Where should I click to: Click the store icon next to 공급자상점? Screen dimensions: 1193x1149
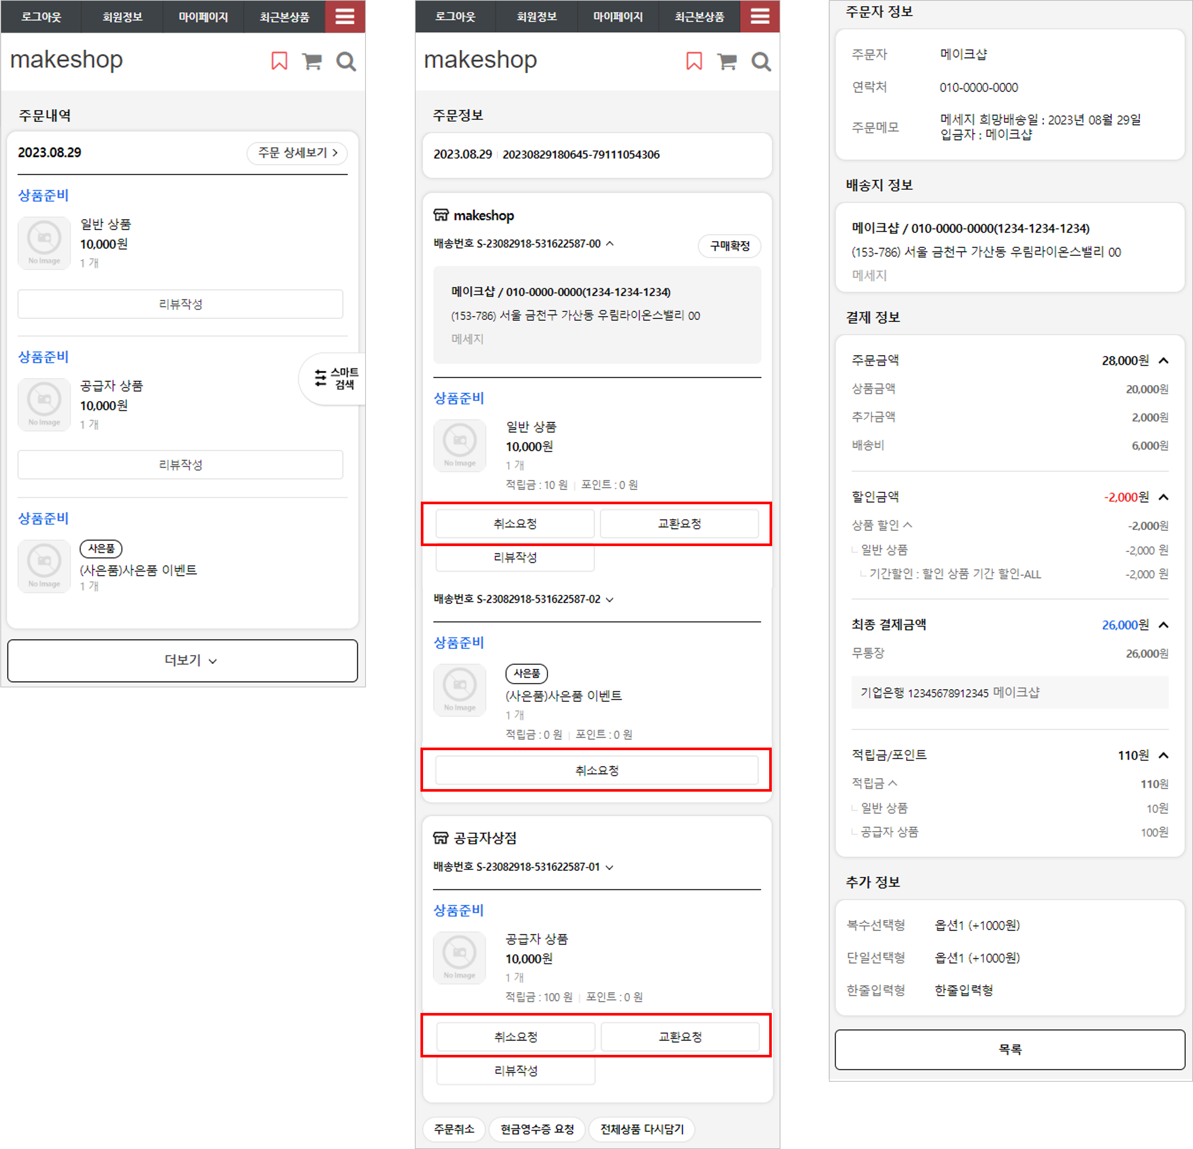(441, 838)
